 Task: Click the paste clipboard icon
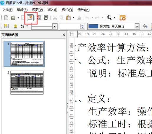pyautogui.click(x=68, y=18)
